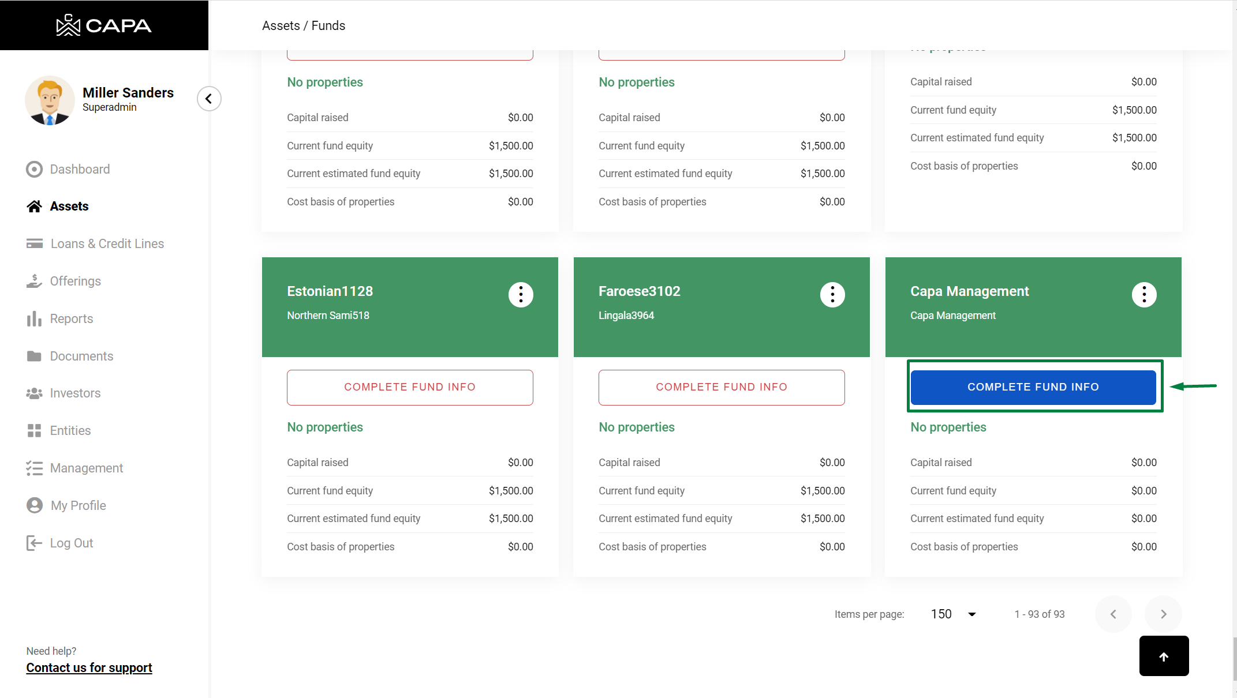Open the Management checklist icon

tap(34, 468)
